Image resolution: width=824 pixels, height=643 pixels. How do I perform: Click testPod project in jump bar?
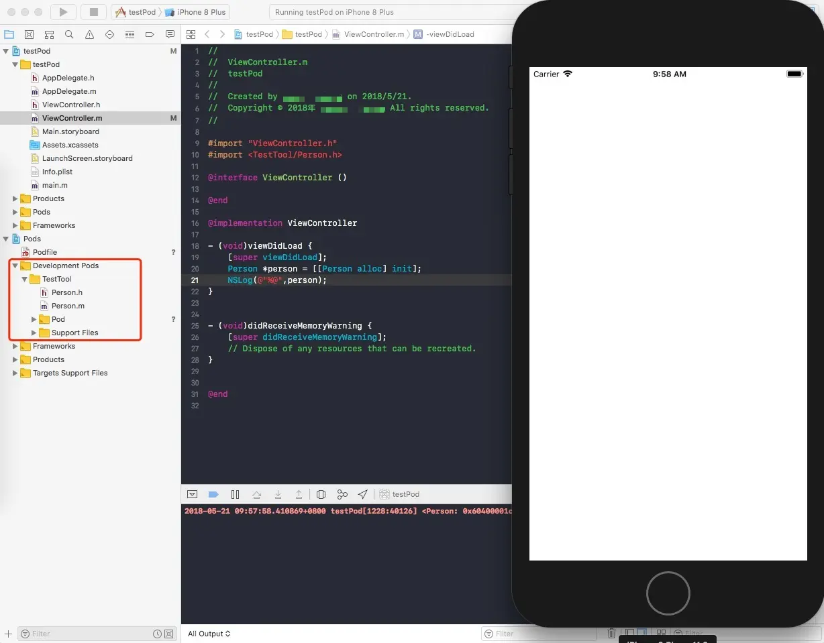coord(254,34)
